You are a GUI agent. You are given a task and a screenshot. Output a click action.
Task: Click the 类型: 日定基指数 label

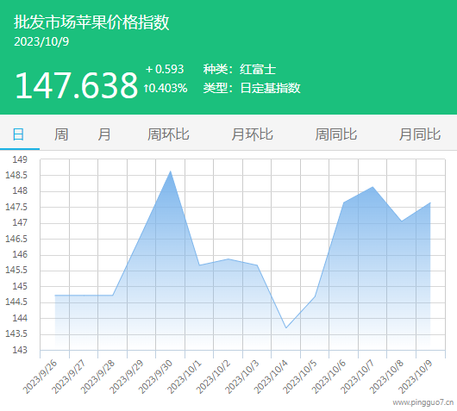(252, 88)
